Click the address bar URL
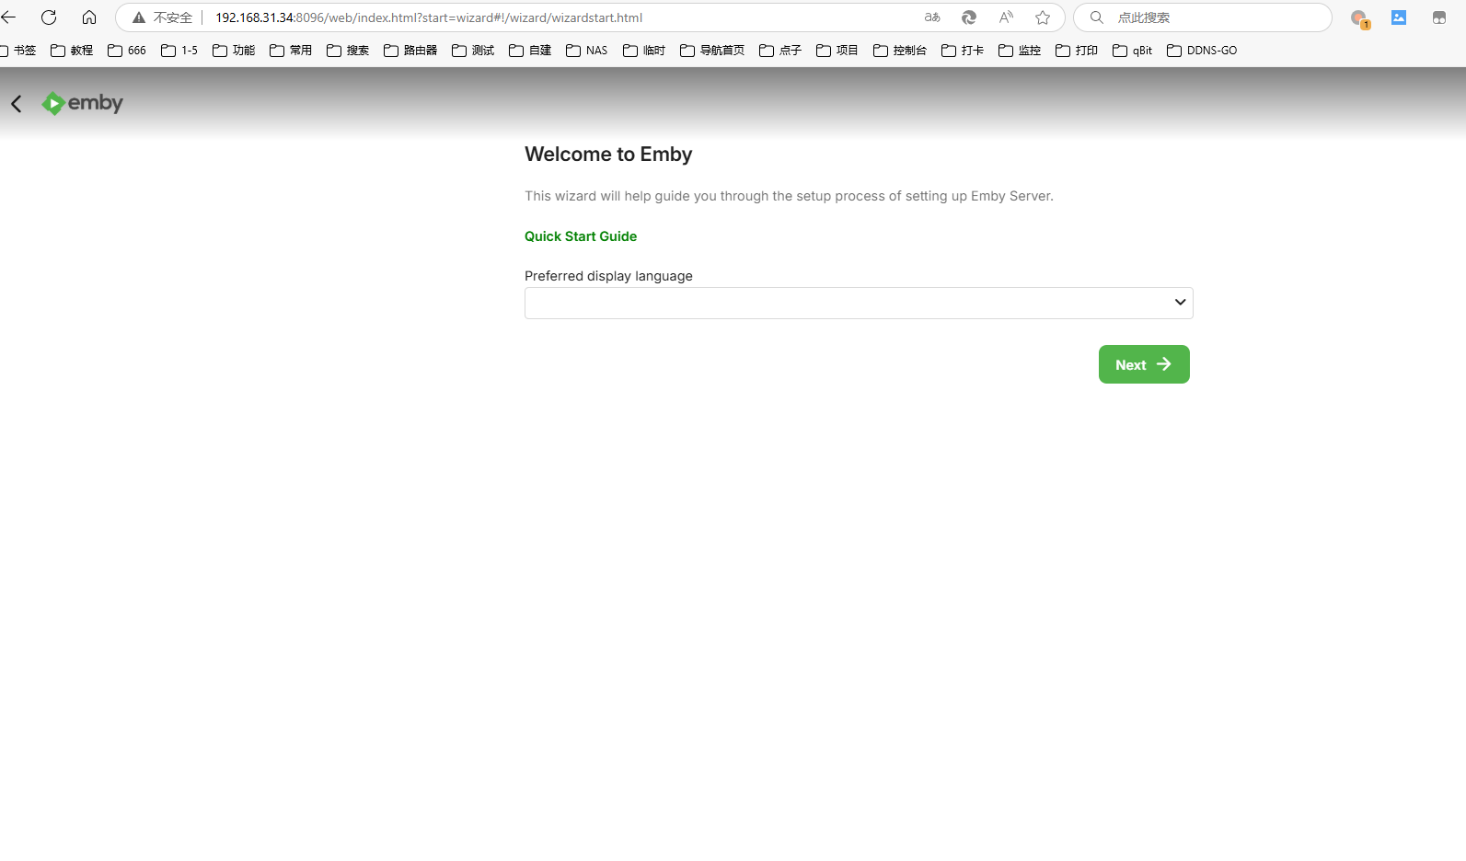This screenshot has height=861, width=1466. [429, 17]
